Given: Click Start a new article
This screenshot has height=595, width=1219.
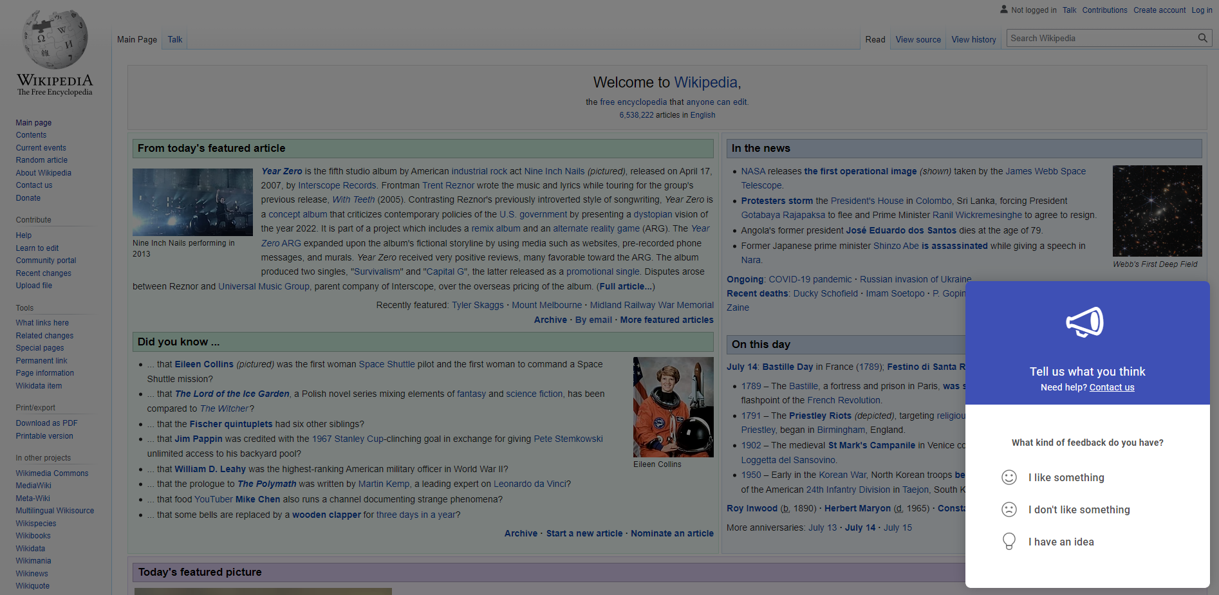Looking at the screenshot, I should coord(584,533).
